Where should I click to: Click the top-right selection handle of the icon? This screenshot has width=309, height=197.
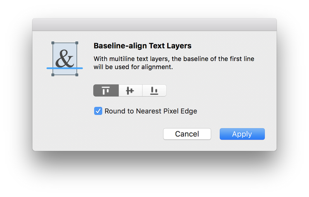[77, 43]
